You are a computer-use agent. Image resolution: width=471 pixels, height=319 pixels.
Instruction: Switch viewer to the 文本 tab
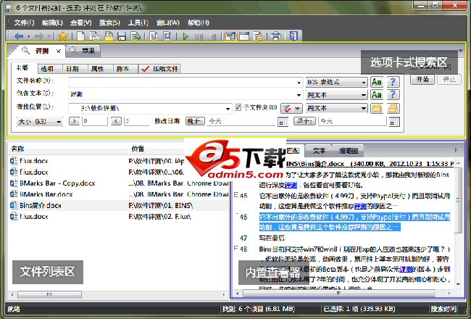[319, 151]
